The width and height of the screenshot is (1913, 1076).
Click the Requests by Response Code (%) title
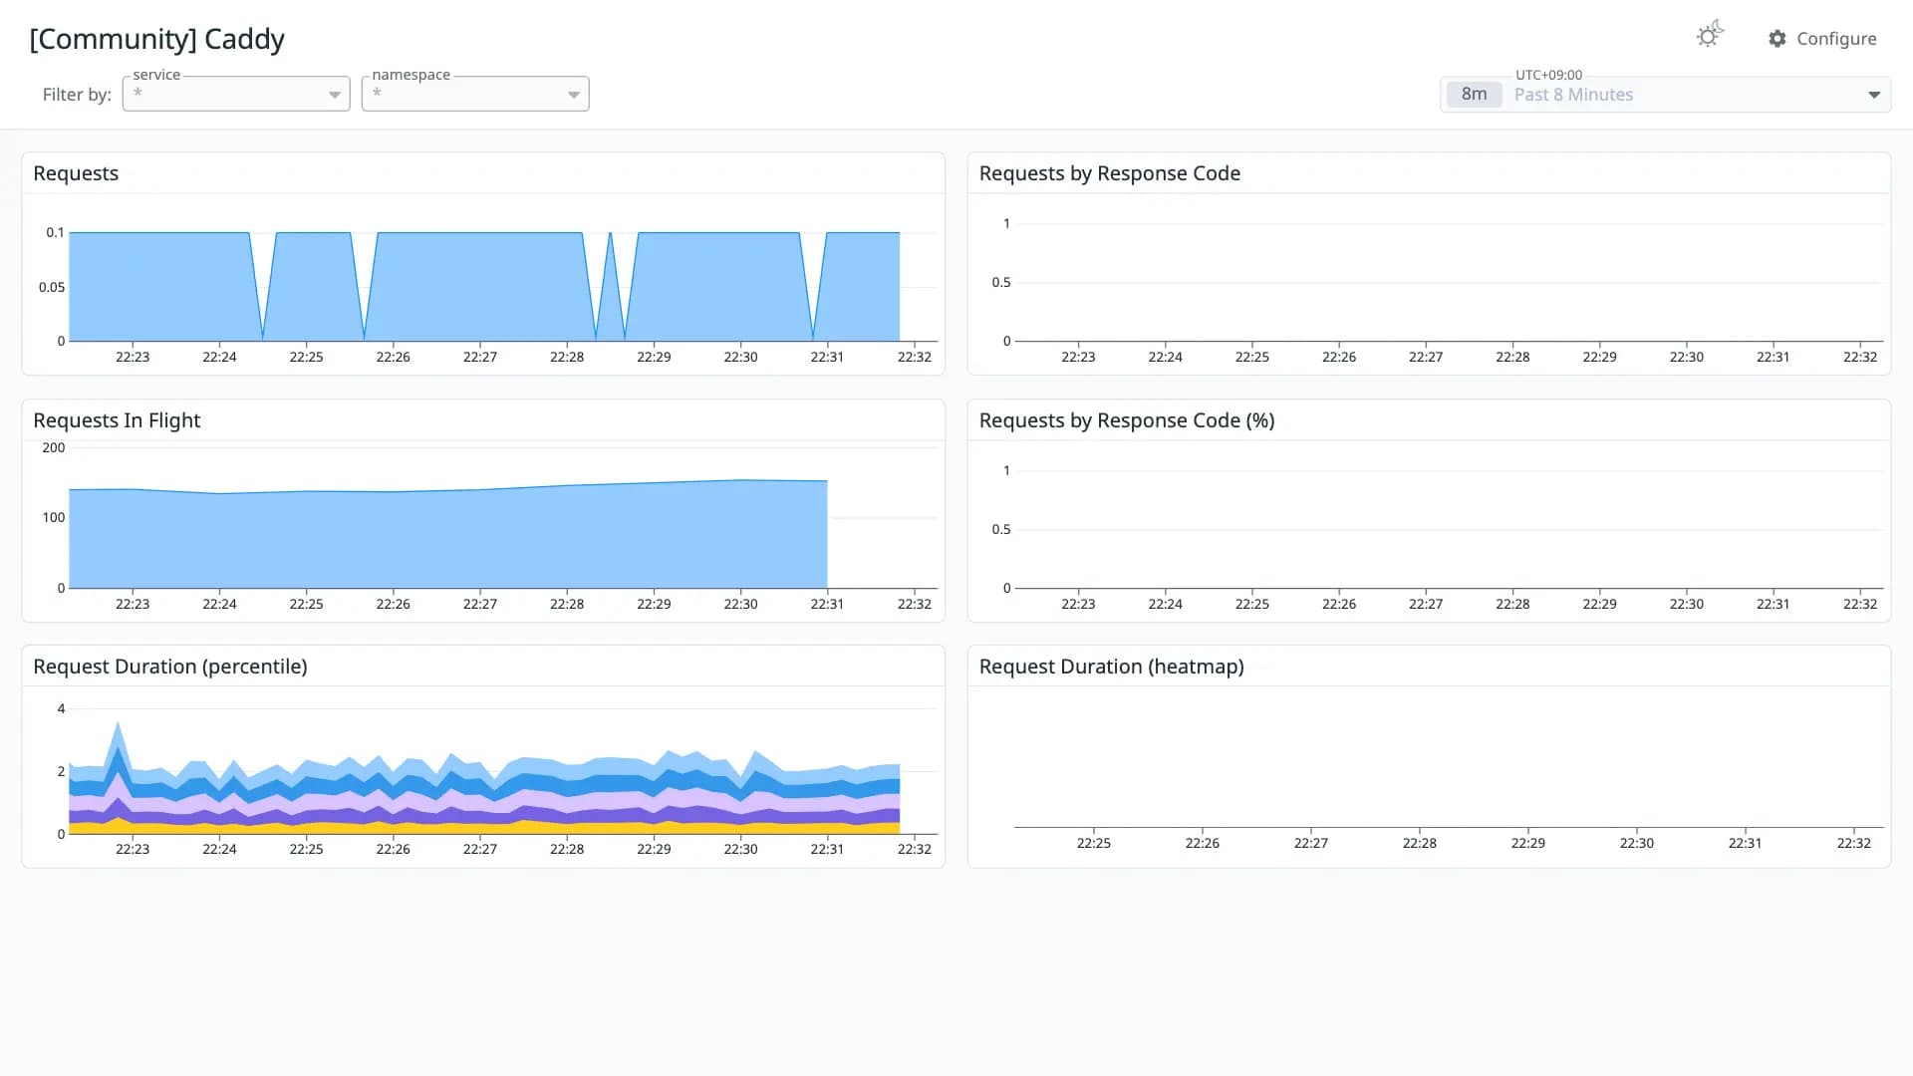click(1127, 420)
